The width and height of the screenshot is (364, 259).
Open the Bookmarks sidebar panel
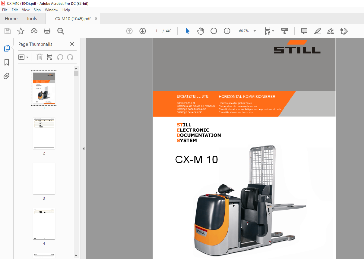tap(7, 62)
